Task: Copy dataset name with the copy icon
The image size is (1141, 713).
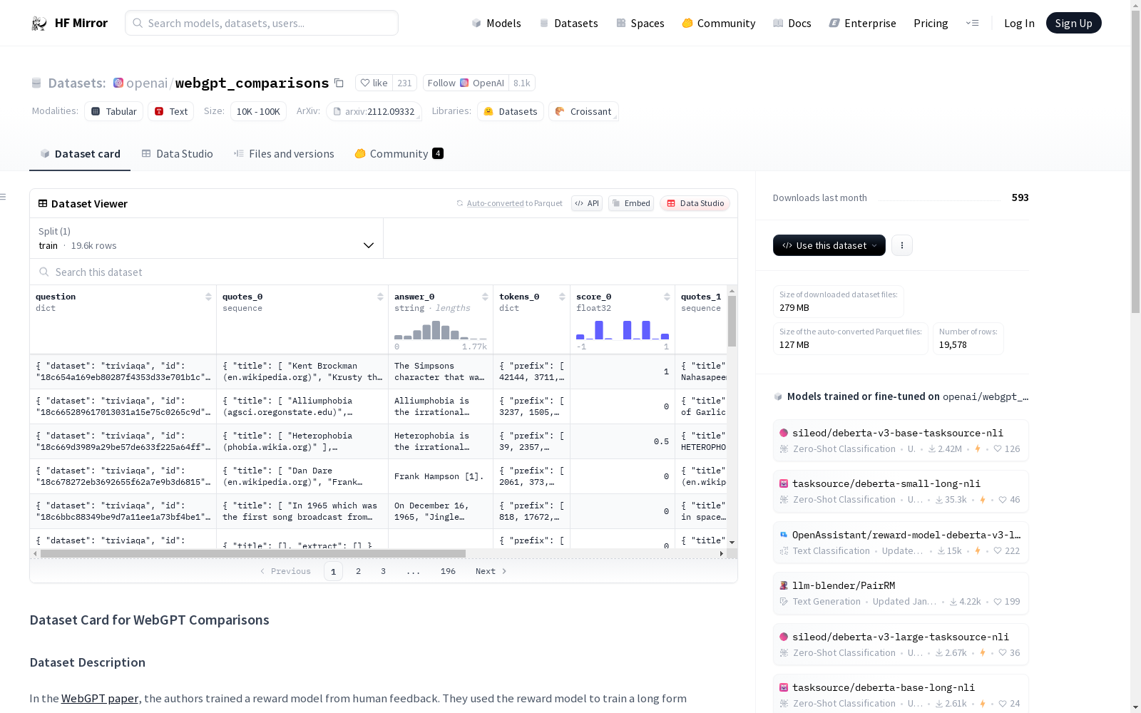Action: [x=339, y=83]
